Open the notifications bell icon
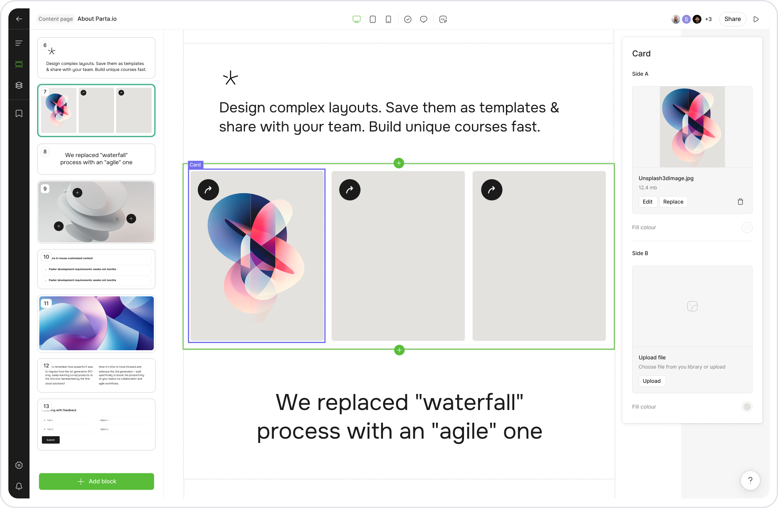Screen dimensions: 778x508 [x=19, y=486]
